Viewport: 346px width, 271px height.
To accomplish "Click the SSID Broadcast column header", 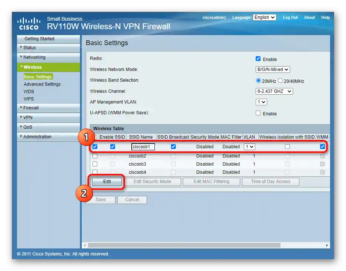I will 173,137.
